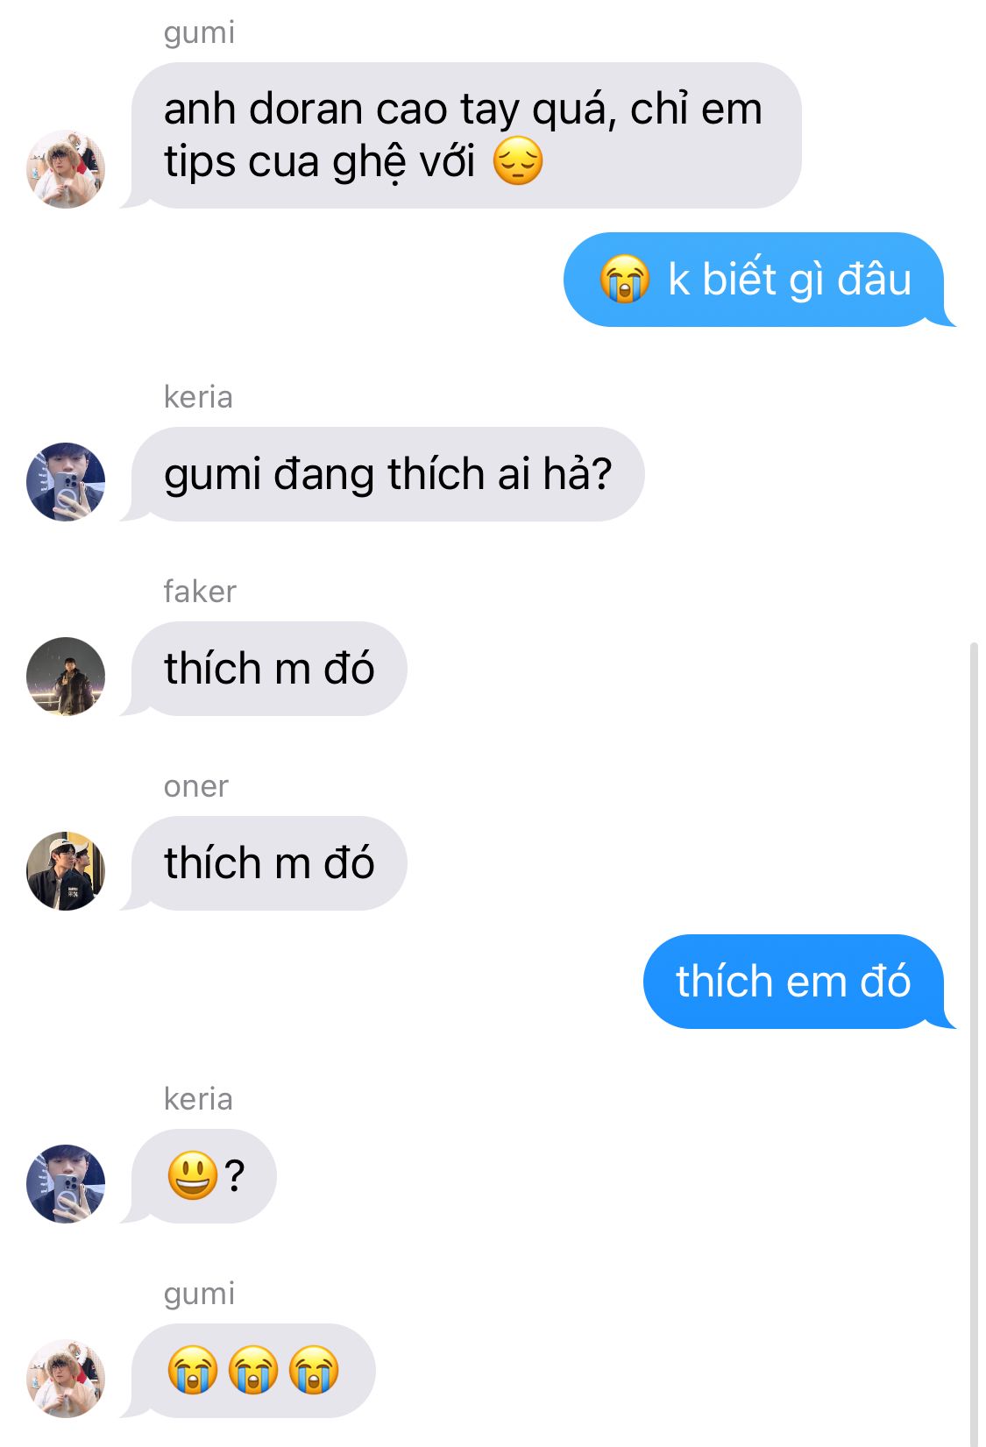Tap gumi's avatar beside the crying emojis message
The image size is (986, 1447).
point(66,1379)
